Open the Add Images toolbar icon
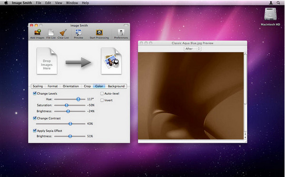 click(x=38, y=32)
